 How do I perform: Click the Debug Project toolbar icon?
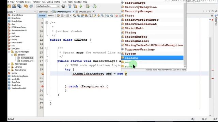tap(88, 6)
